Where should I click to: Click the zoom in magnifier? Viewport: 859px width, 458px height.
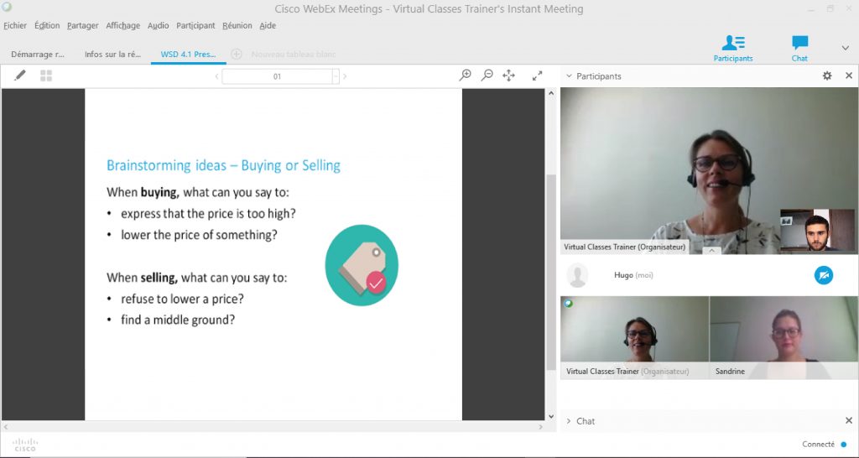point(465,75)
